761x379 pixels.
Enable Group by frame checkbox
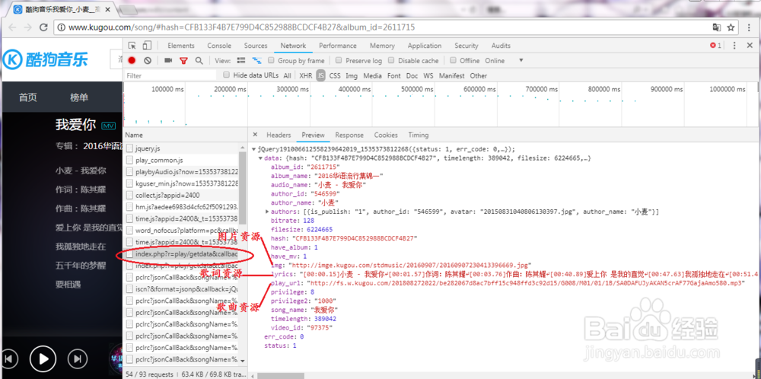(271, 61)
